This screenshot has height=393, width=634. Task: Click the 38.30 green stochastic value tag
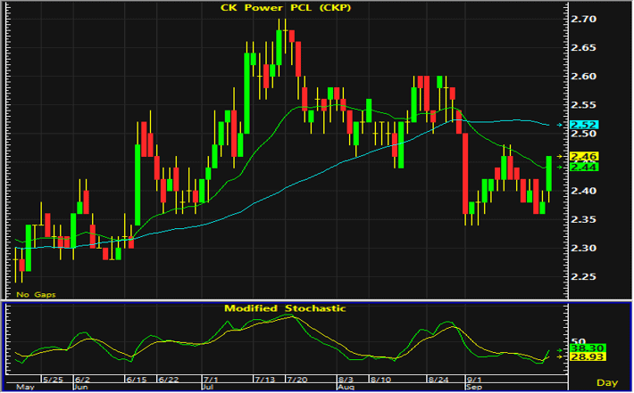point(587,348)
